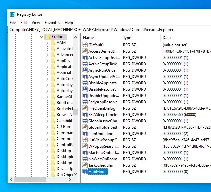Click the HubMode DWORD value icon
The image size is (211, 192).
coord(85,172)
